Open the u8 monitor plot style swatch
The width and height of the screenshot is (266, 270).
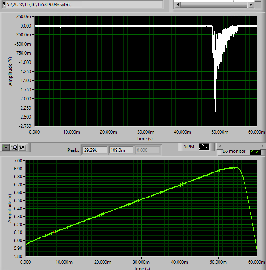point(255,151)
